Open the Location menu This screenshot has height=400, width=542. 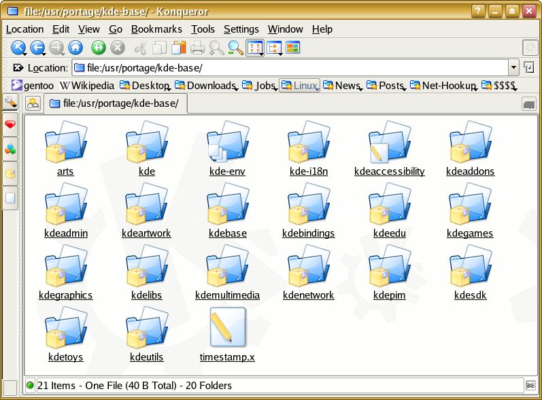(25, 29)
